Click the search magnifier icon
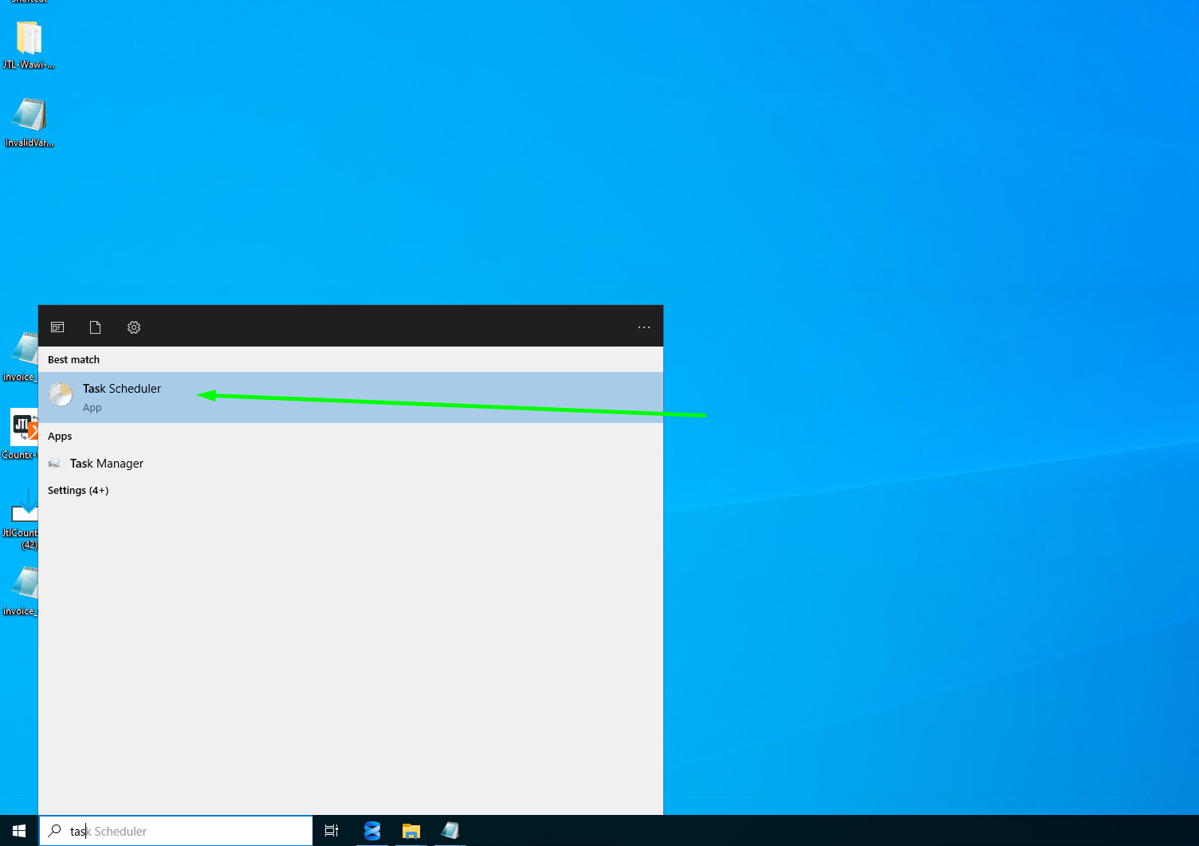The width and height of the screenshot is (1199, 846). point(55,831)
